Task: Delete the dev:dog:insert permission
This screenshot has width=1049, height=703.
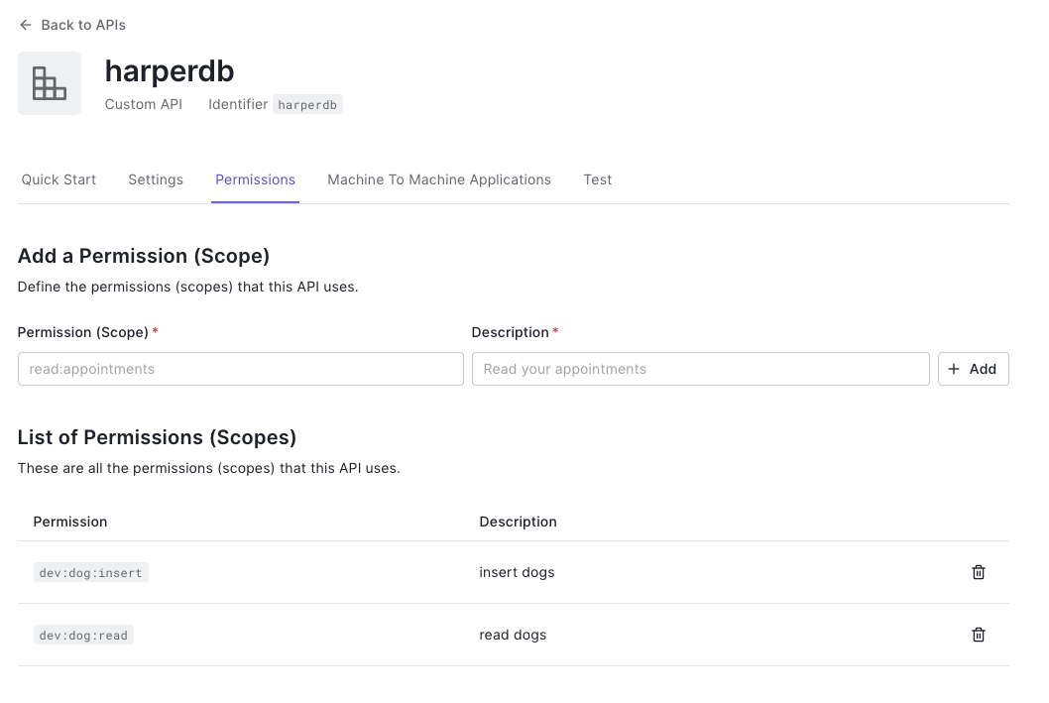Action: coord(978,572)
